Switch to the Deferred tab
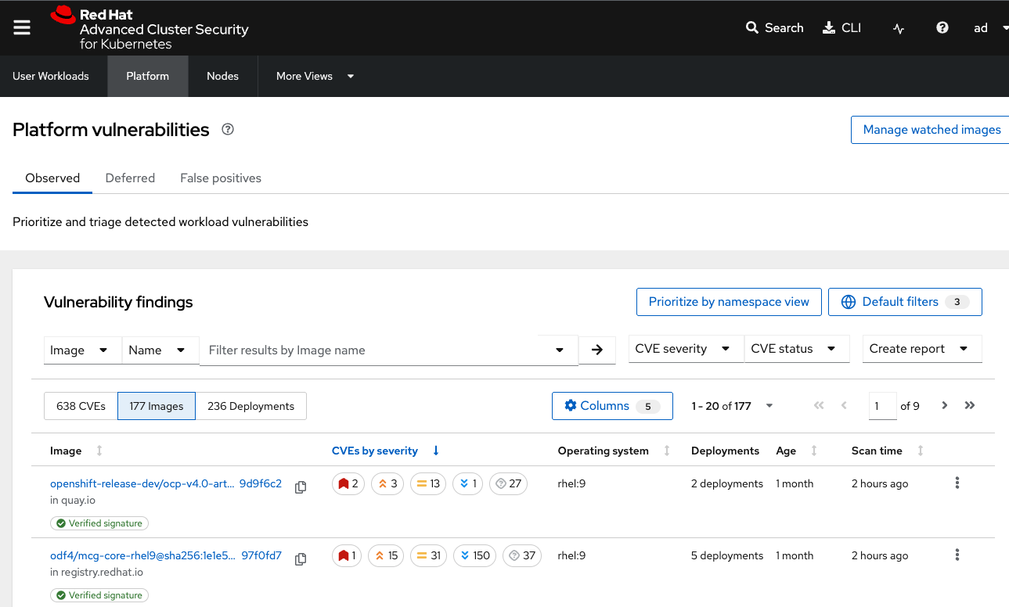This screenshot has height=607, width=1009. pos(130,178)
